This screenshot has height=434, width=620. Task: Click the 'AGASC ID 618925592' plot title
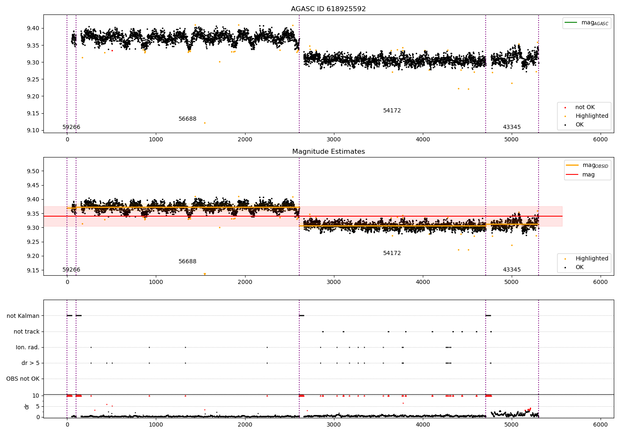coord(328,9)
